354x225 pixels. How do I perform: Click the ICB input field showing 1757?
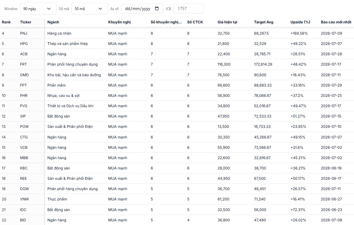[188, 9]
